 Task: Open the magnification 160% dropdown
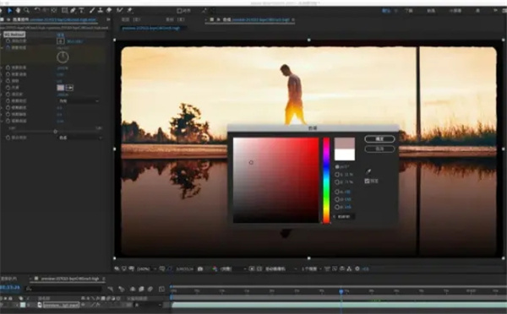coord(146,268)
